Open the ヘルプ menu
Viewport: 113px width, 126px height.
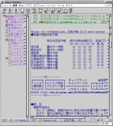107,6
